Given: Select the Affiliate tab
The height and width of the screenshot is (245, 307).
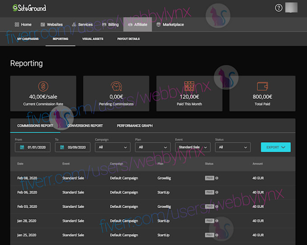Looking at the screenshot, I should [138, 24].
